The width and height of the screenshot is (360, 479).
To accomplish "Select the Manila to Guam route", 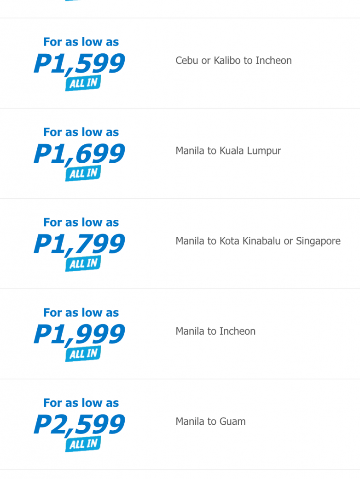I will (210, 421).
